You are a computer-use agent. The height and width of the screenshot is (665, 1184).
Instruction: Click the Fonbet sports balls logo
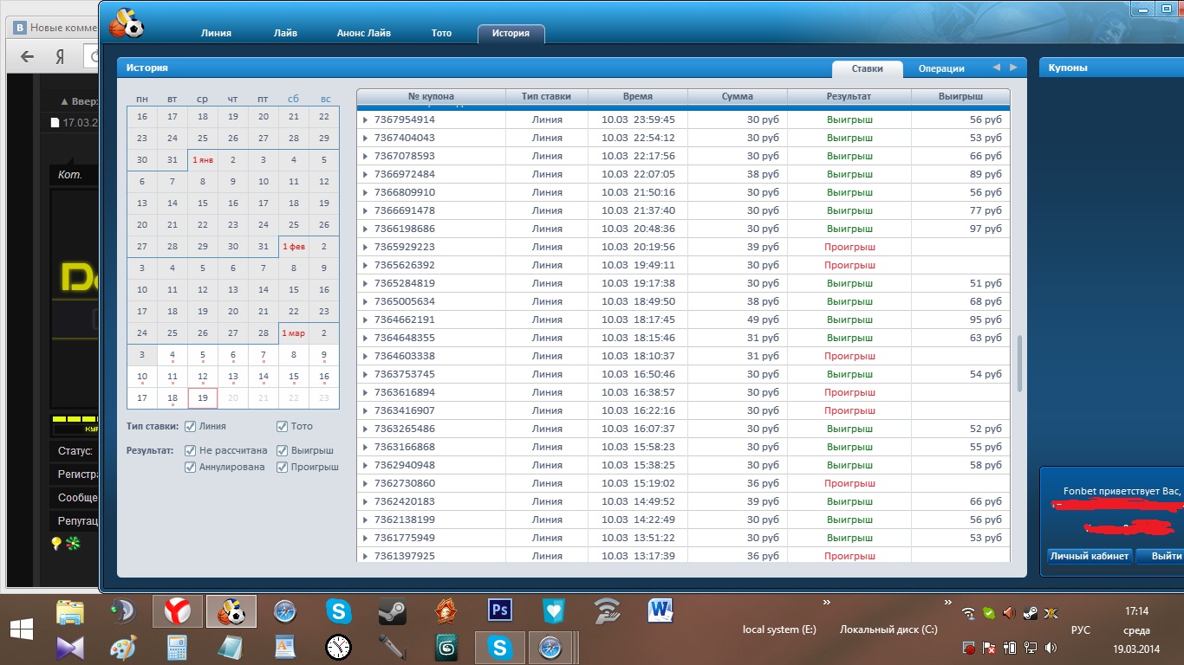(126, 23)
